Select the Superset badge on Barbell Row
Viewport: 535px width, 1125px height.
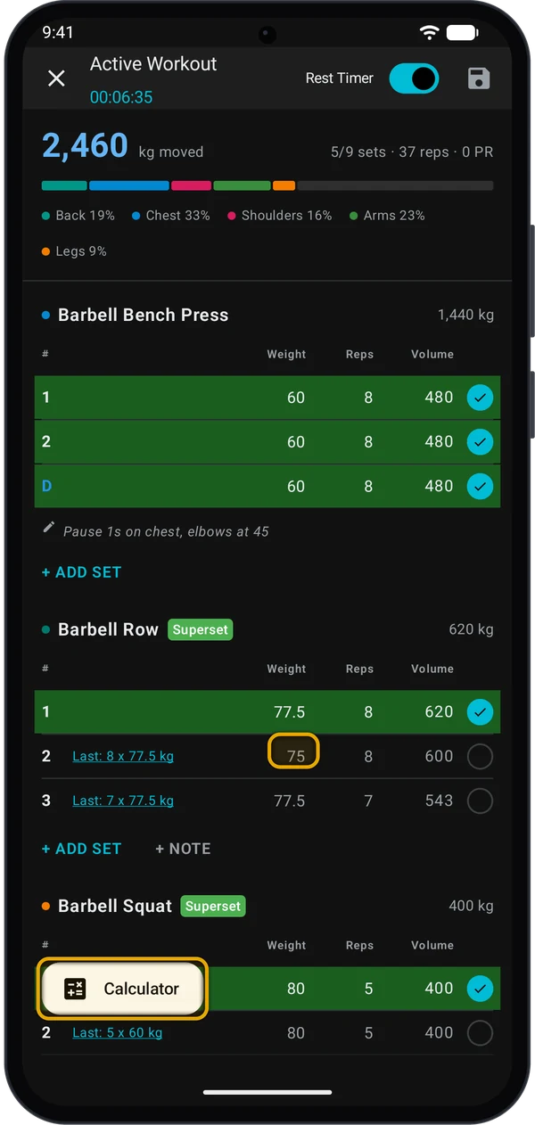click(x=200, y=629)
